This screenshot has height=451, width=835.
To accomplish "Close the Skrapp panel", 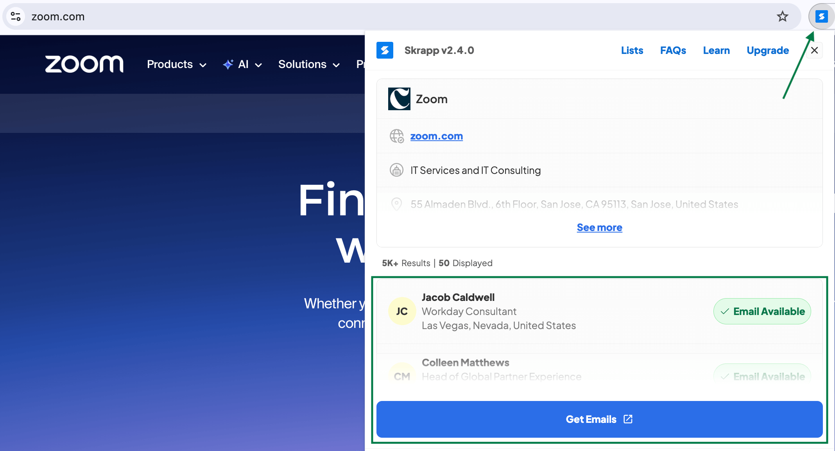I will (x=815, y=50).
